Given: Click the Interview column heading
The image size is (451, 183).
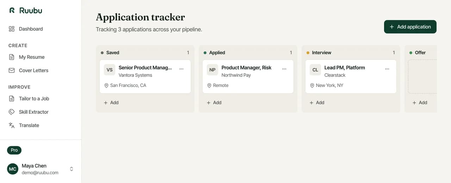Looking at the screenshot, I should (322, 53).
